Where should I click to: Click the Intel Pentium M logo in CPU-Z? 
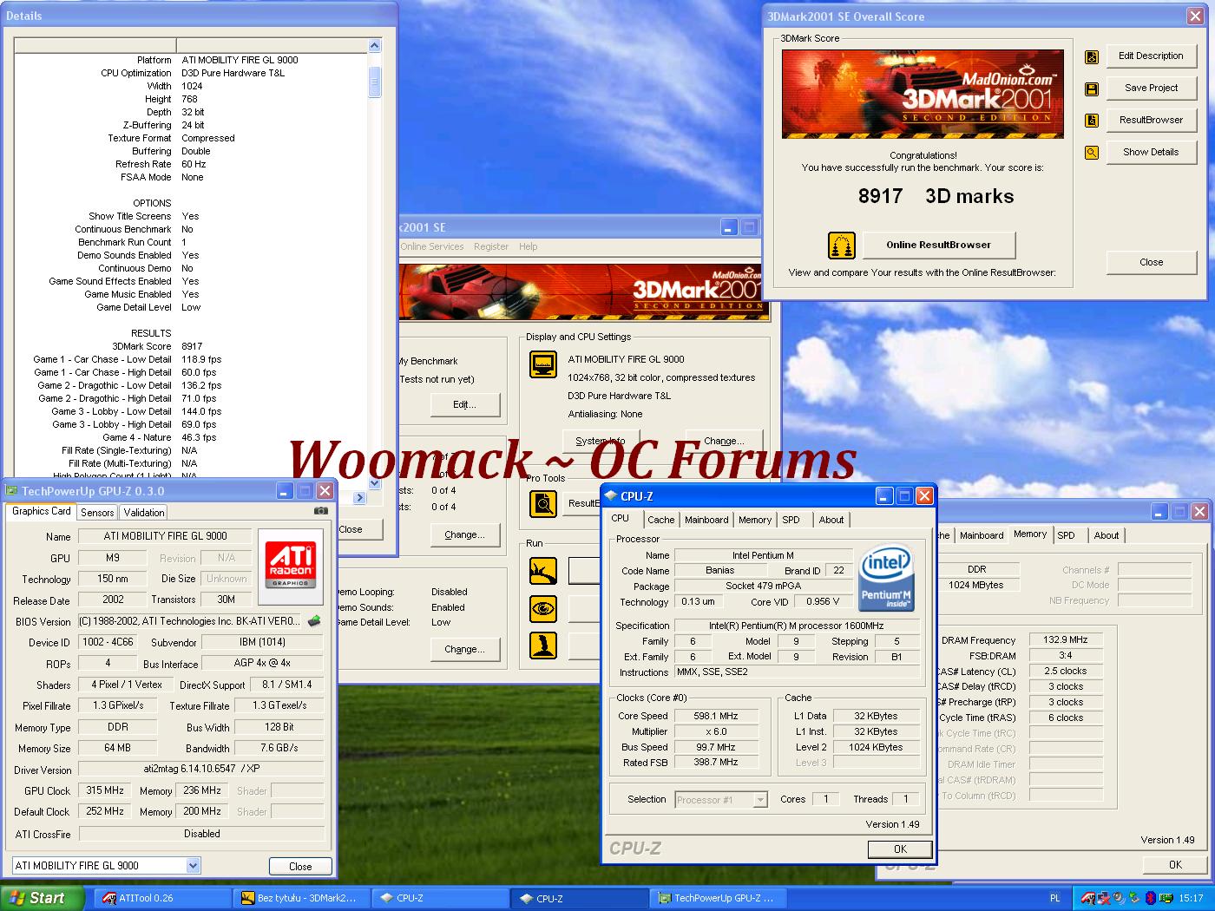click(885, 579)
